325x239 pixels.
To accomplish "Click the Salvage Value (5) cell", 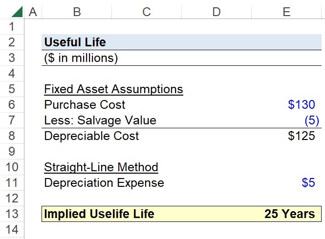I will pyautogui.click(x=312, y=120).
